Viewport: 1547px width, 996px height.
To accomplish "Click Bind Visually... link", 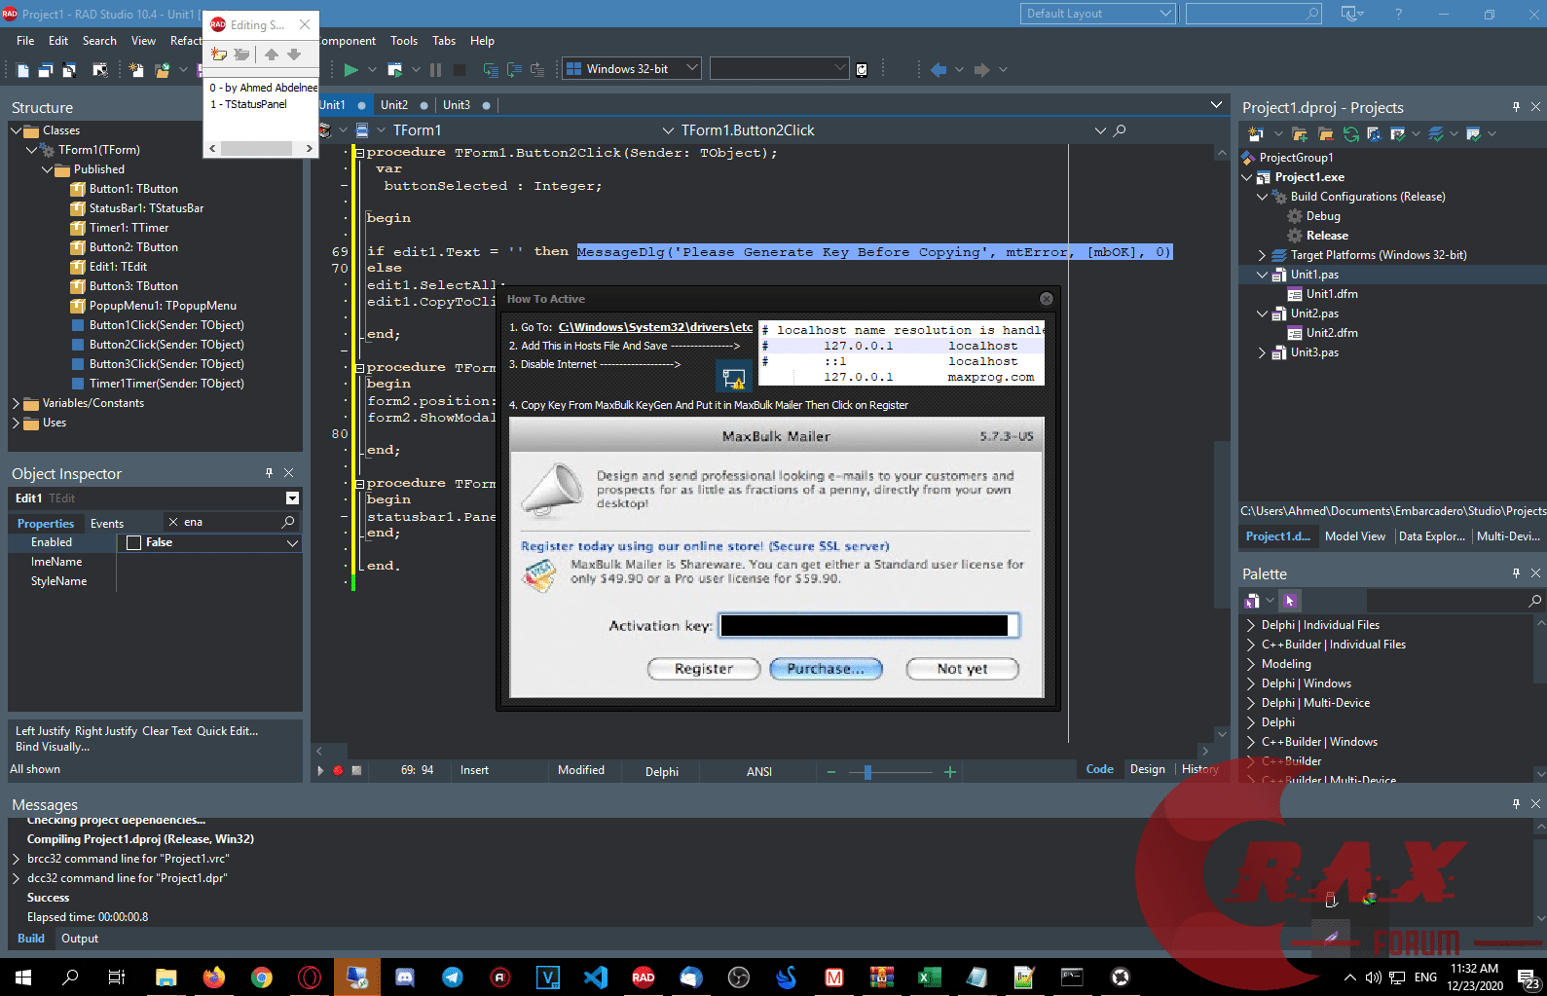I will 53,747.
